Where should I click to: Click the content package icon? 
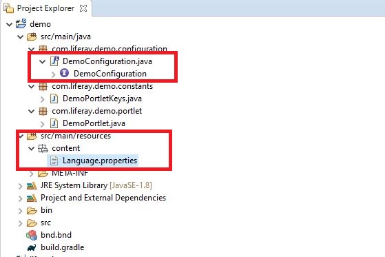(43, 148)
